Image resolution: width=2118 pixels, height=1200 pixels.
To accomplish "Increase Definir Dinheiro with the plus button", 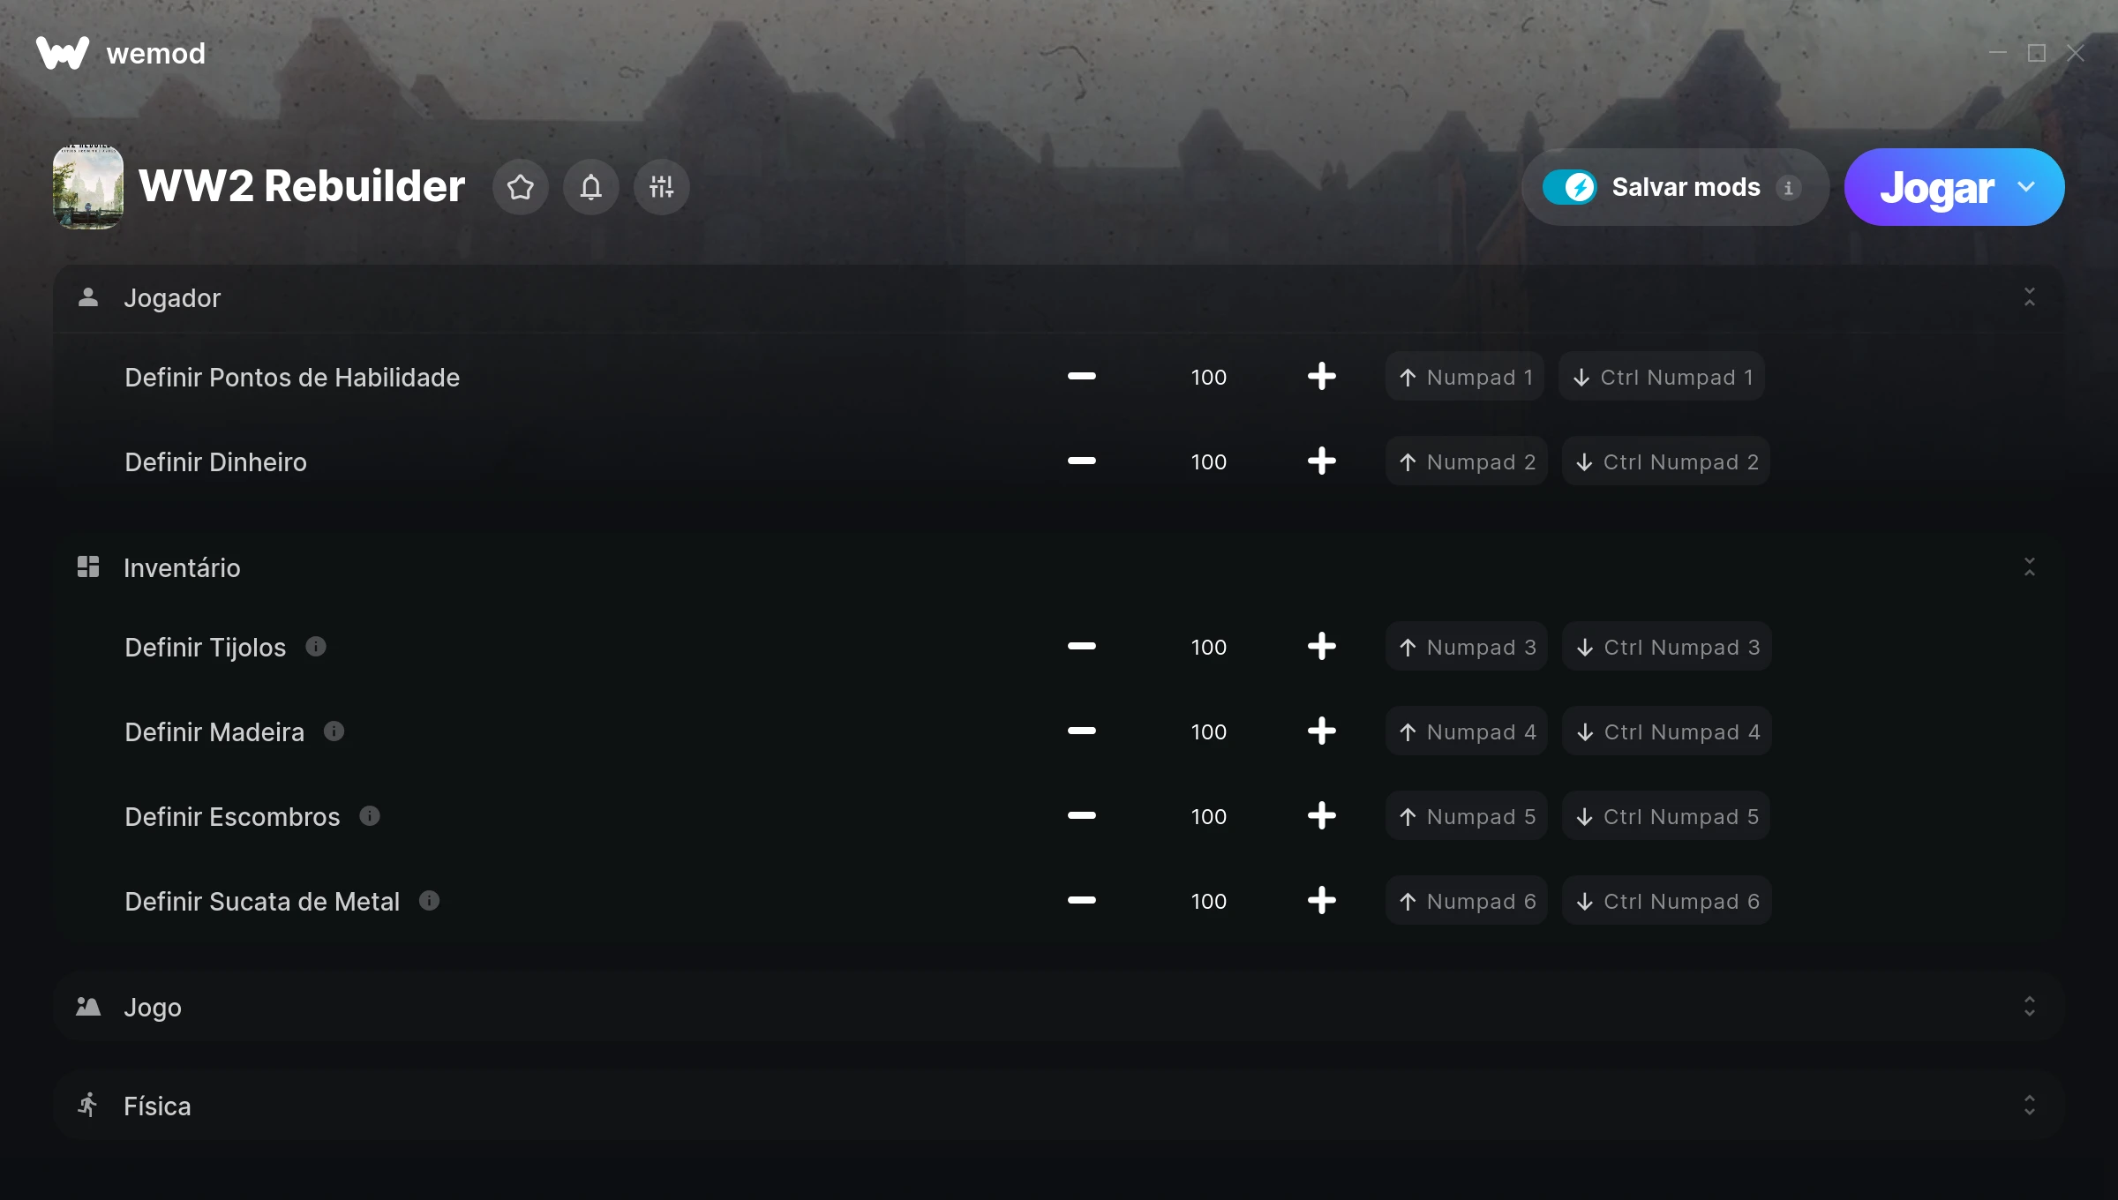I will (1322, 461).
